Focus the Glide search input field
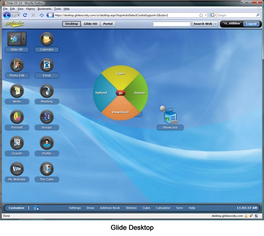The height and width of the screenshot is (236, 264). coord(172,24)
